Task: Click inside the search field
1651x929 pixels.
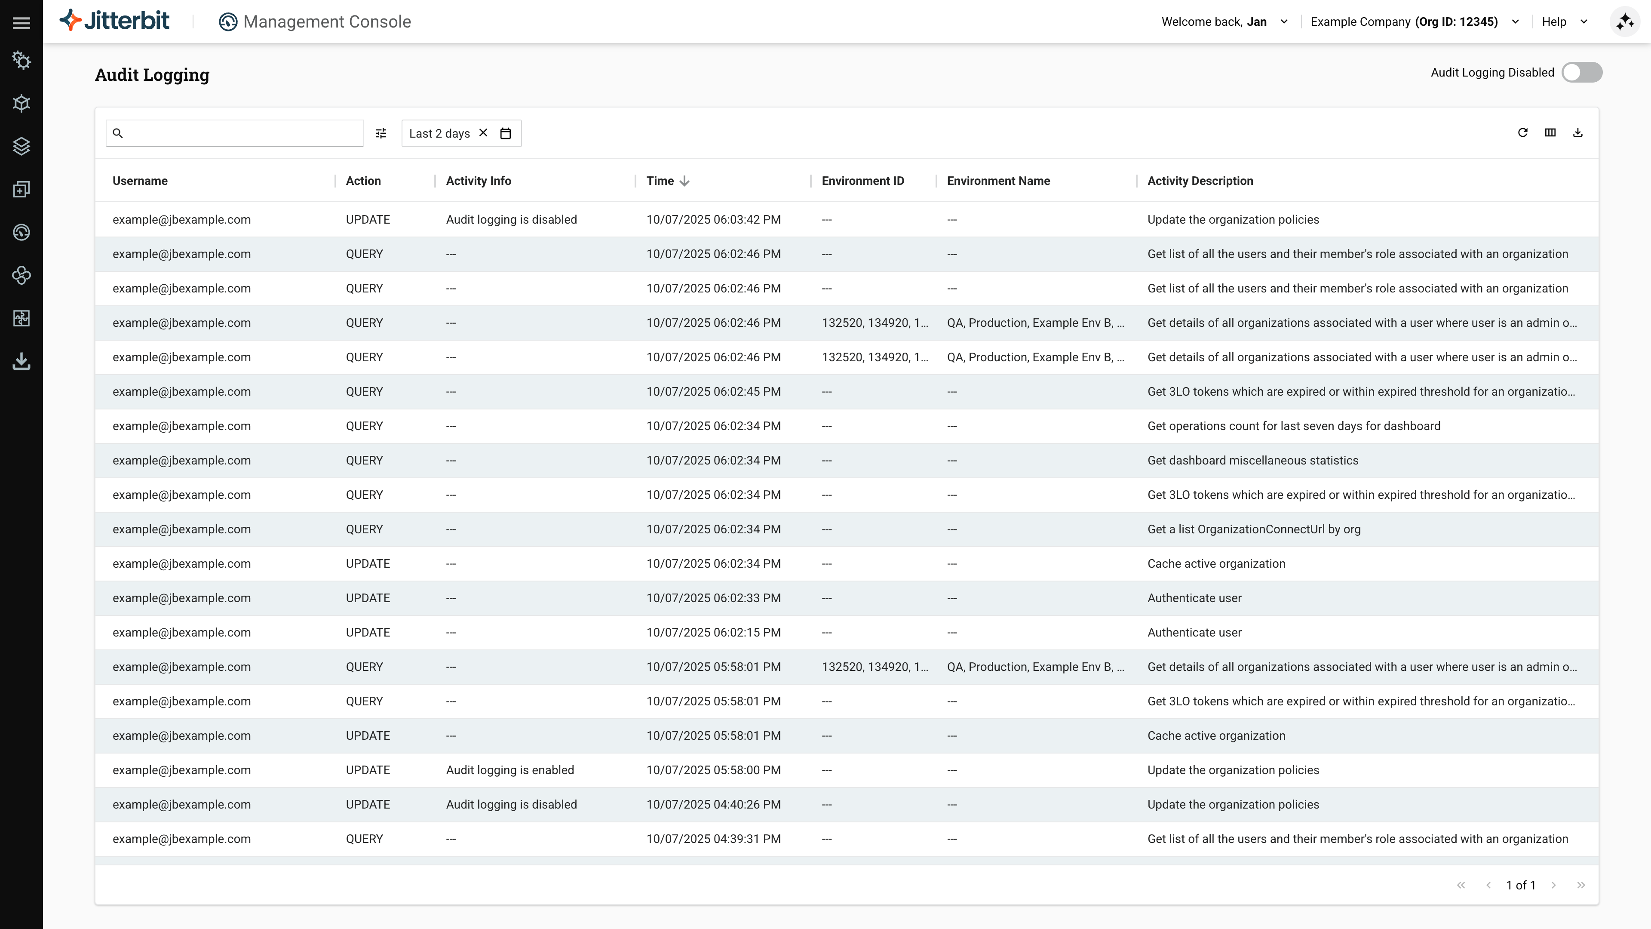Action: coord(231,133)
